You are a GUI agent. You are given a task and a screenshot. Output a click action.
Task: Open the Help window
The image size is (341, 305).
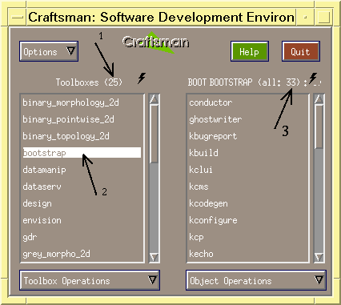250,51
